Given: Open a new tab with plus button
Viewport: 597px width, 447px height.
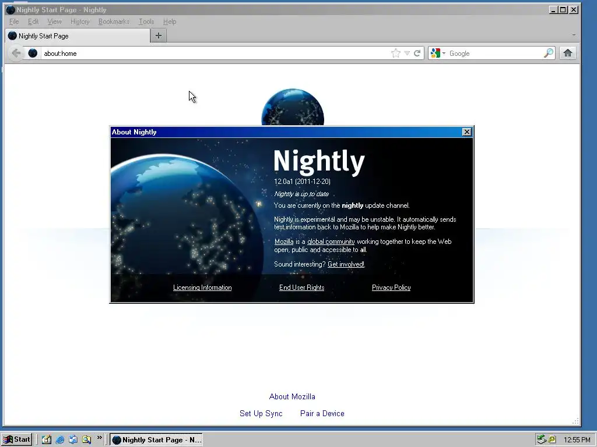Looking at the screenshot, I should point(159,36).
